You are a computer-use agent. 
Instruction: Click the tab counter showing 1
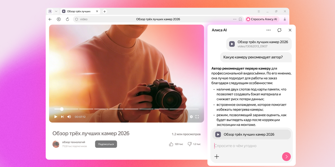click(50, 11)
